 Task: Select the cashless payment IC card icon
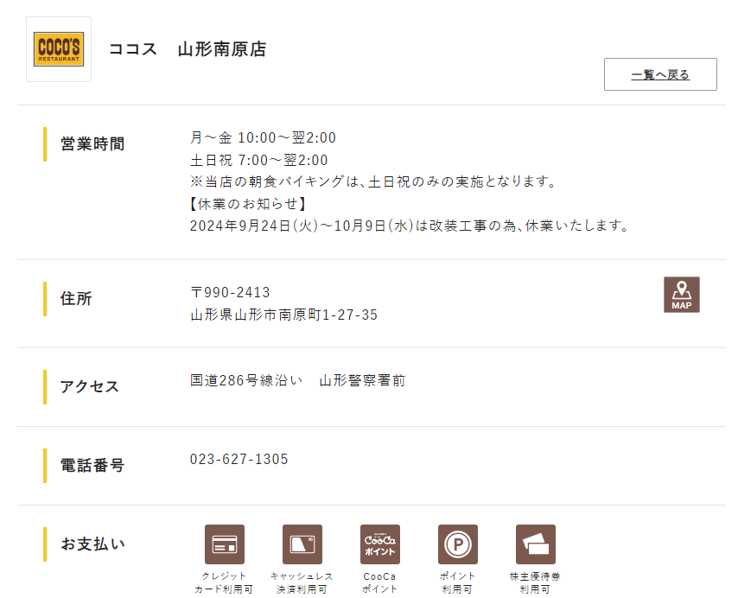click(x=302, y=544)
